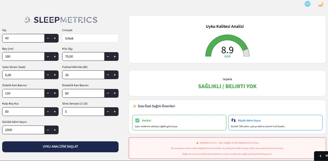The image size is (328, 161).
Task: Click the warning icon in the red disclaimer
Action: 197,143
